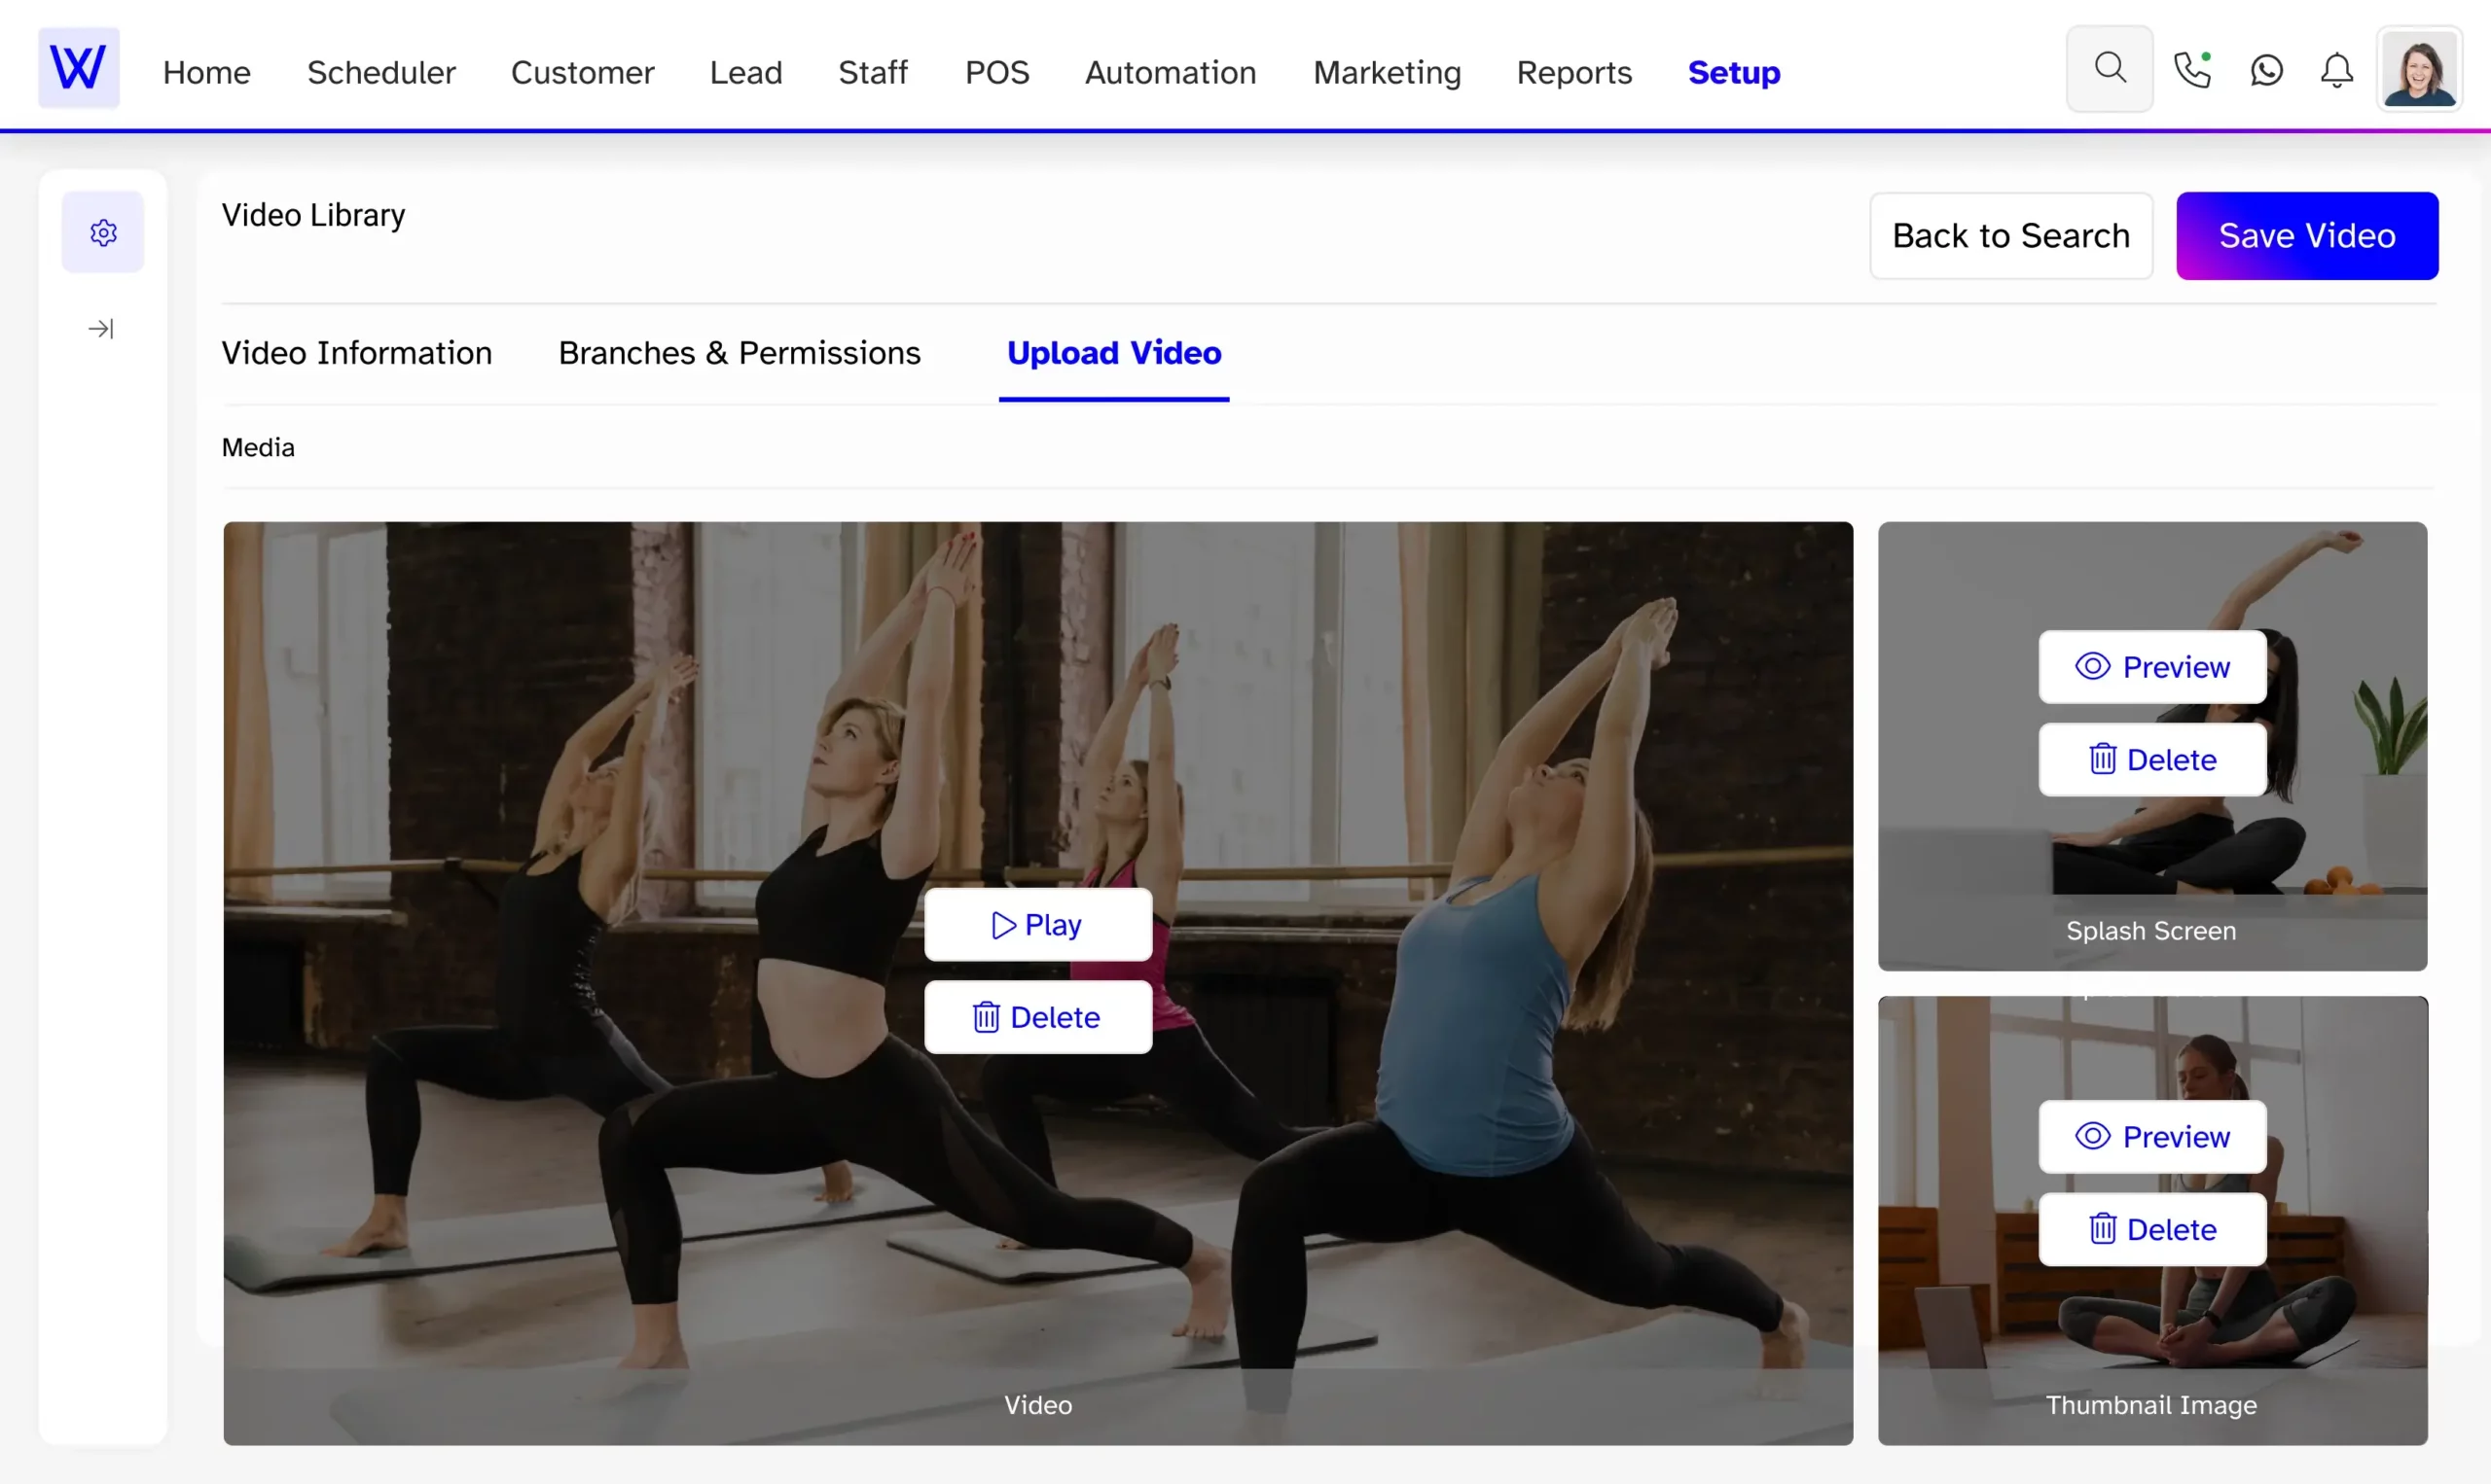Open the Settings gear icon panel
Image resolution: width=2491 pixels, height=1484 pixels.
click(x=102, y=231)
